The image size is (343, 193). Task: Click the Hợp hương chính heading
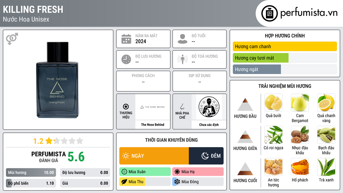(285, 36)
